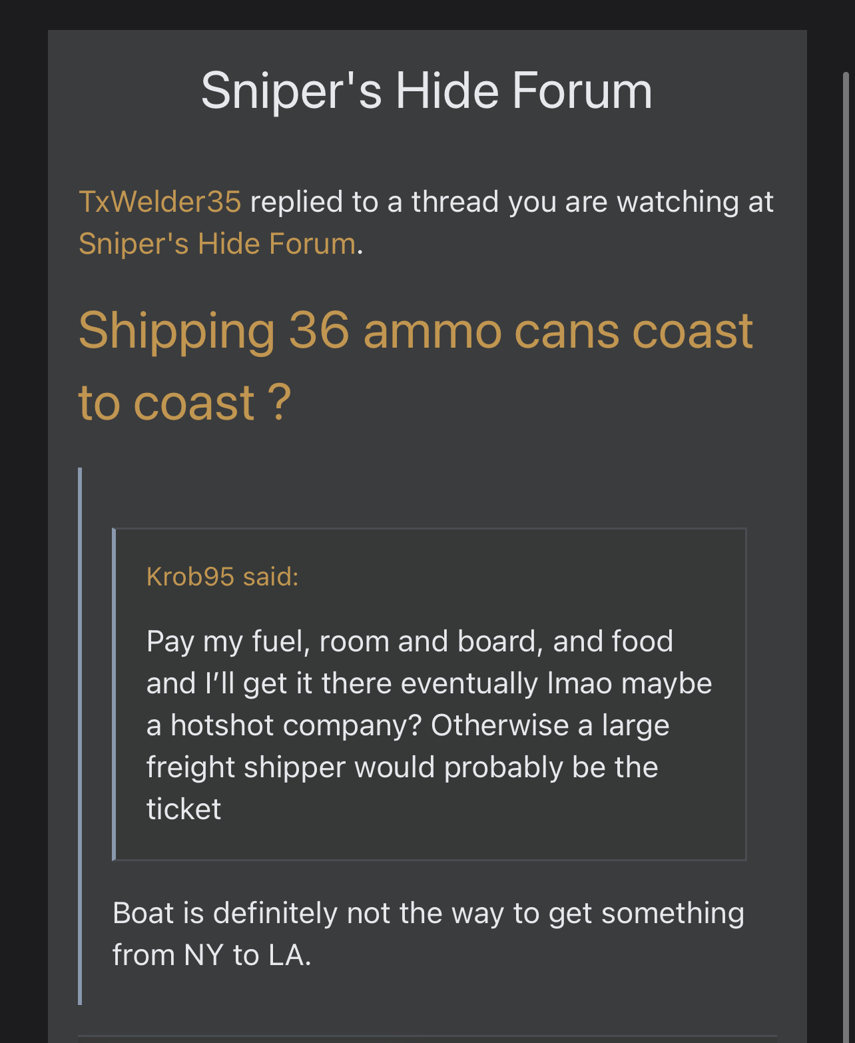Click the word ticket in the quote
This screenshot has height=1043, width=855.
(x=184, y=809)
